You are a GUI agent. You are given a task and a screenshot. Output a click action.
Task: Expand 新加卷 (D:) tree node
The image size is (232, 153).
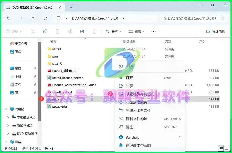point(8,125)
